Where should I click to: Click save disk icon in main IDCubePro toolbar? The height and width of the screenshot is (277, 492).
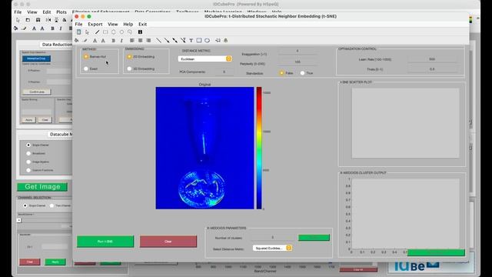(x=38, y=20)
